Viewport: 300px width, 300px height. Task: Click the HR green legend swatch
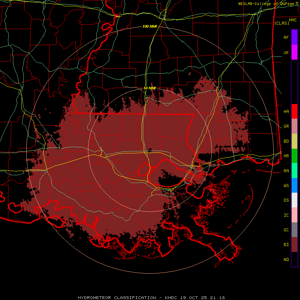(294, 156)
